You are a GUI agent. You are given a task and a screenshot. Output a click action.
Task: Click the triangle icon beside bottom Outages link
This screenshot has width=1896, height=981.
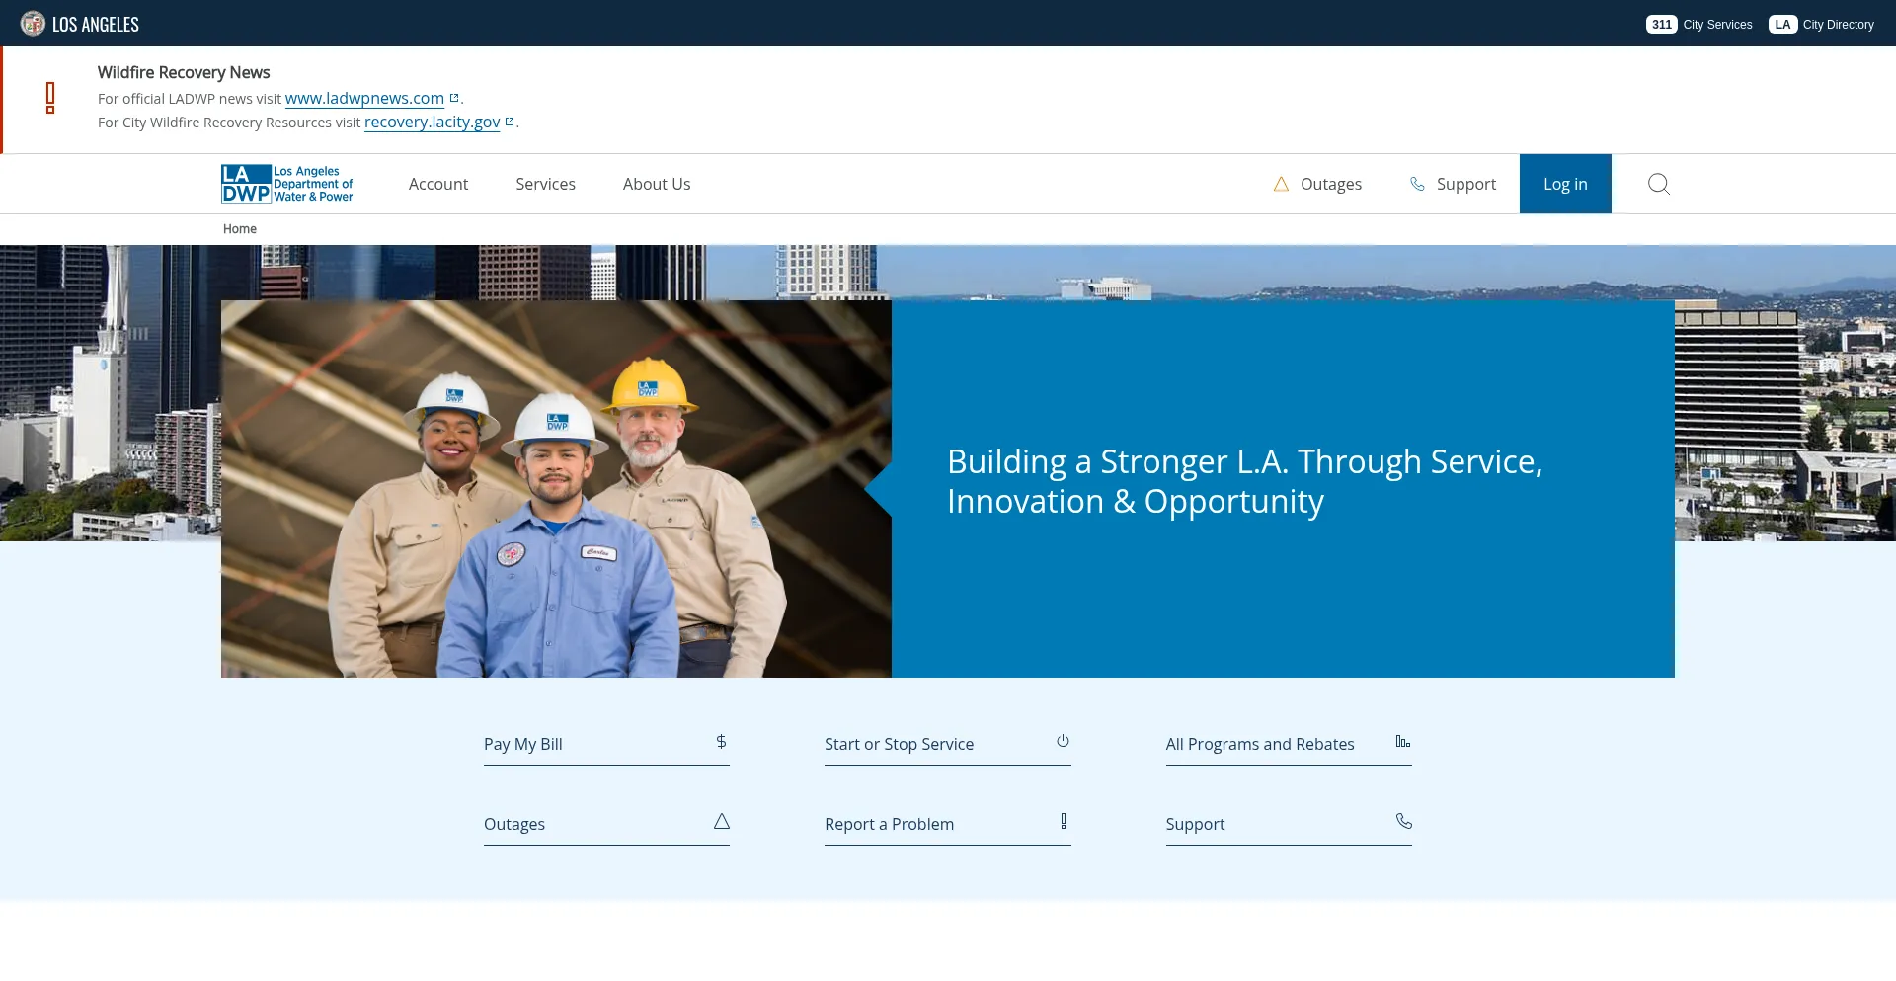[721, 821]
